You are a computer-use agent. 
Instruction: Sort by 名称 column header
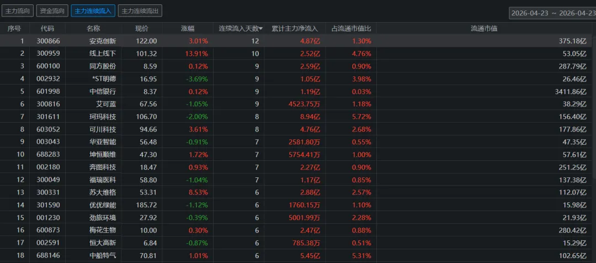pos(93,29)
